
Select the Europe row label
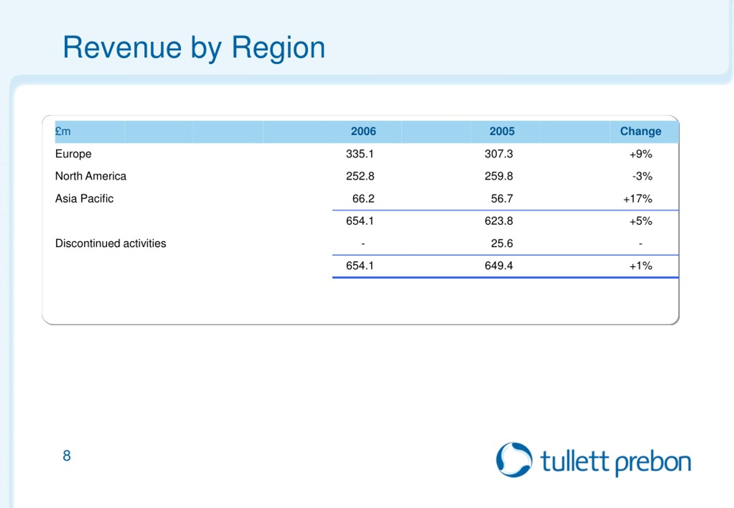73,154
